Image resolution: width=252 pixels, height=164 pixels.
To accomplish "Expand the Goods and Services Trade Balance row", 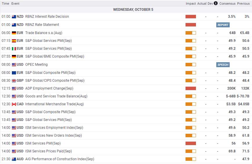I will [x=126, y=96].
